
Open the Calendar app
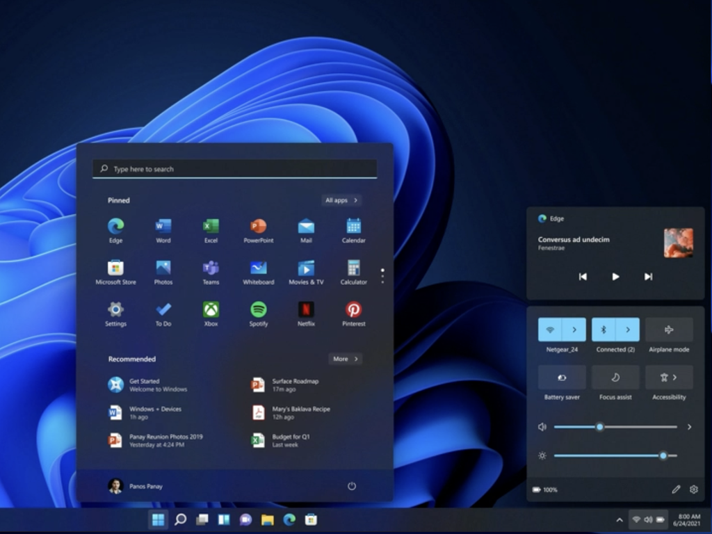point(354,231)
